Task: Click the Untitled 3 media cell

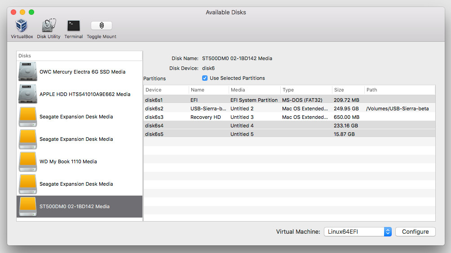Action: [242, 117]
